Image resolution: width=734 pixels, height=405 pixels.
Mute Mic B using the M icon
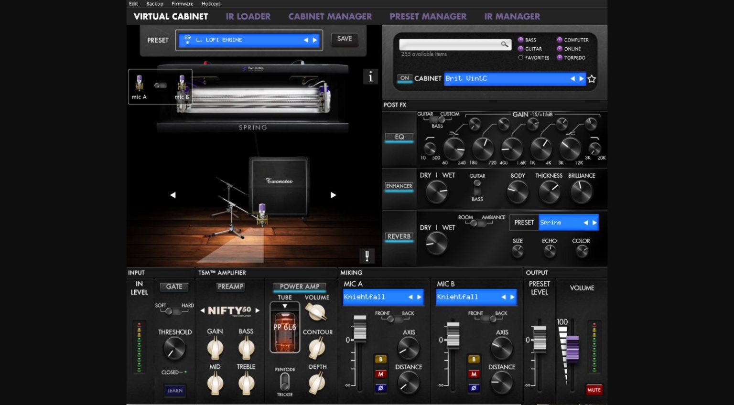pos(473,374)
